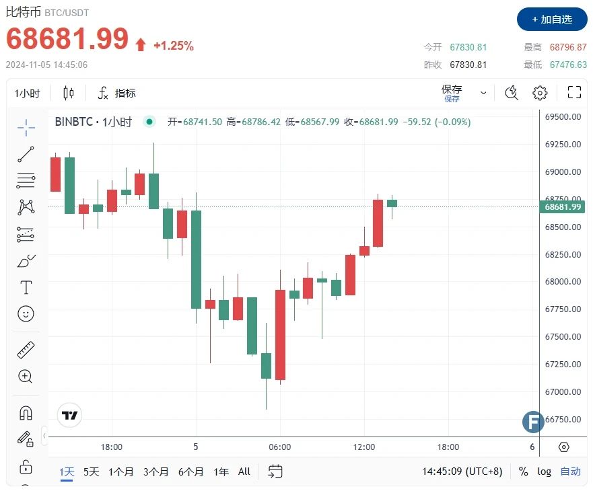Enable magnet snap mode
Screen dimensions: 593x491
[26, 412]
